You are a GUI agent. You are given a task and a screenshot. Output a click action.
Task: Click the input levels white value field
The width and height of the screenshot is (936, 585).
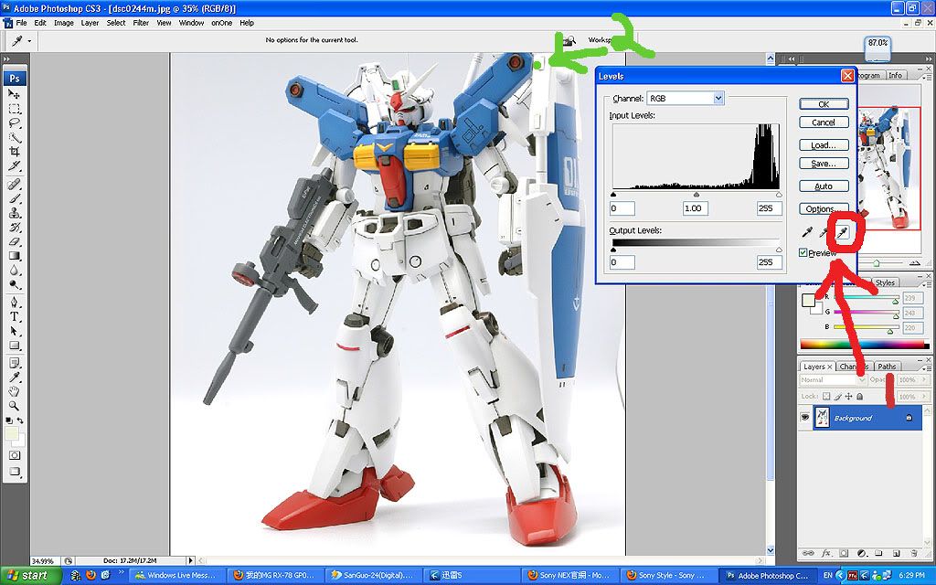[769, 208]
